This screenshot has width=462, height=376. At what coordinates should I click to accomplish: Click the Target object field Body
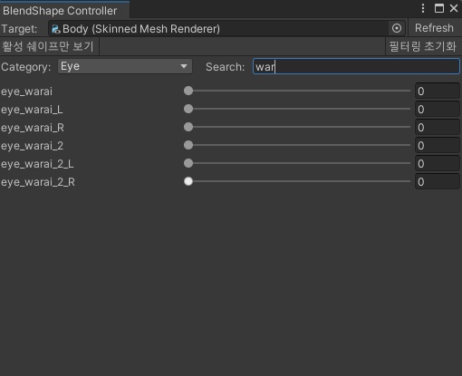(226, 29)
